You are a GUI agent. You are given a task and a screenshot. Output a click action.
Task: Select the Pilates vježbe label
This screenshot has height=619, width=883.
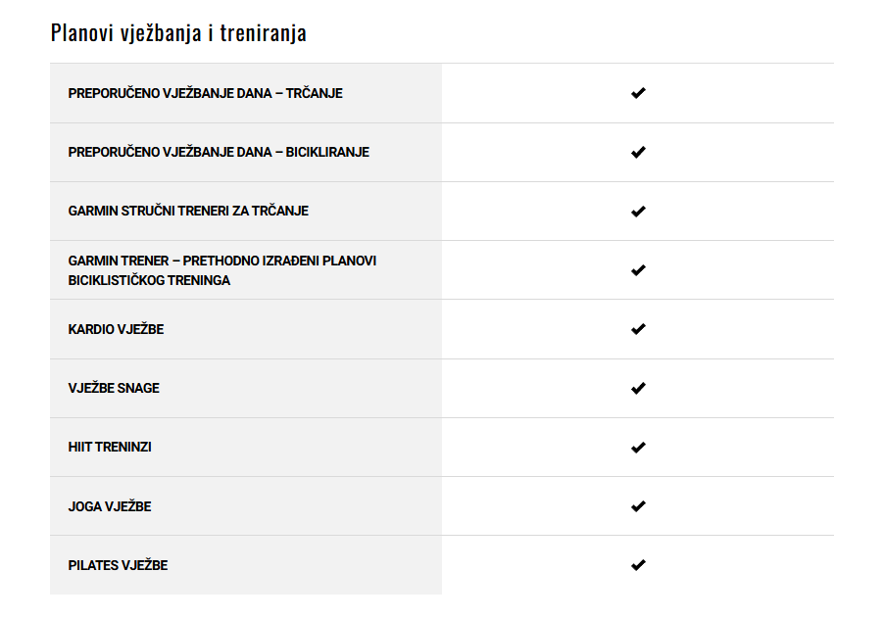pos(118,565)
